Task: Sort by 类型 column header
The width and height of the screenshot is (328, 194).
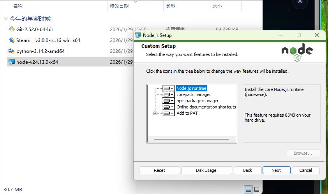Action: tap(171, 6)
